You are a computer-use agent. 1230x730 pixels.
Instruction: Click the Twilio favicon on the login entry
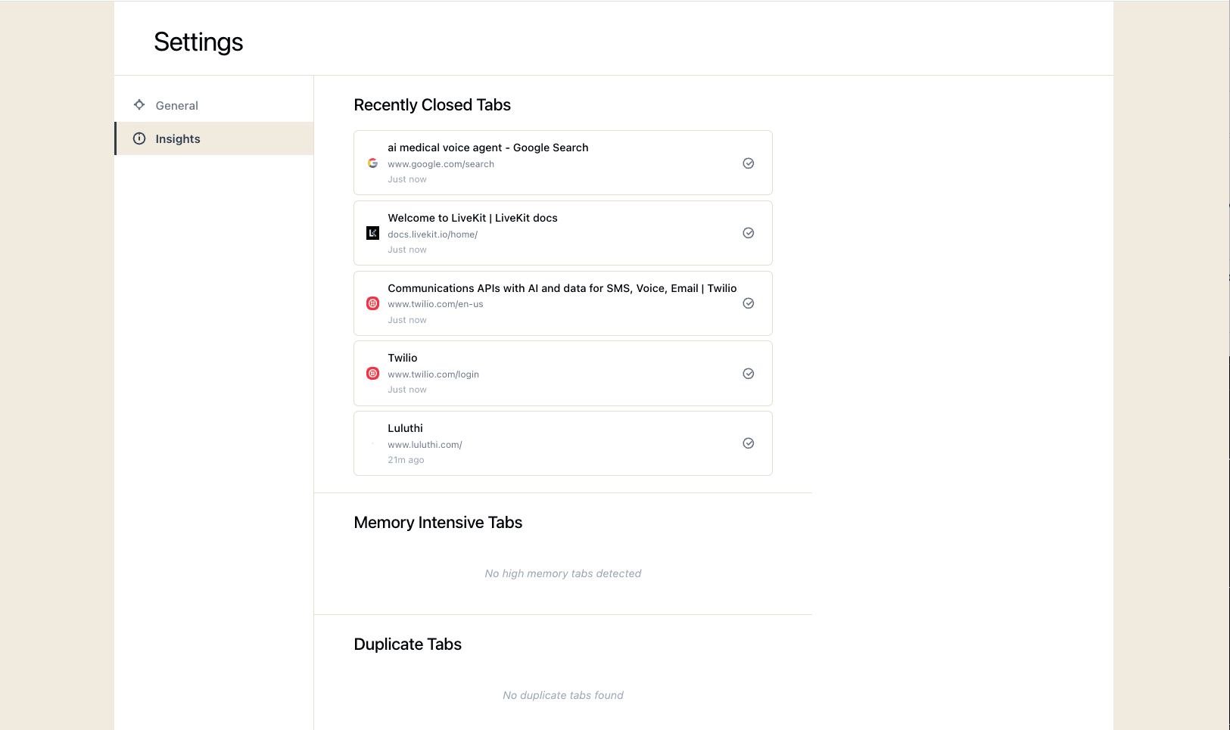[372, 373]
